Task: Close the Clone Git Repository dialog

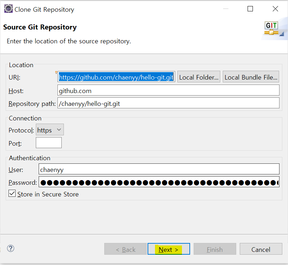Action: 275,9
